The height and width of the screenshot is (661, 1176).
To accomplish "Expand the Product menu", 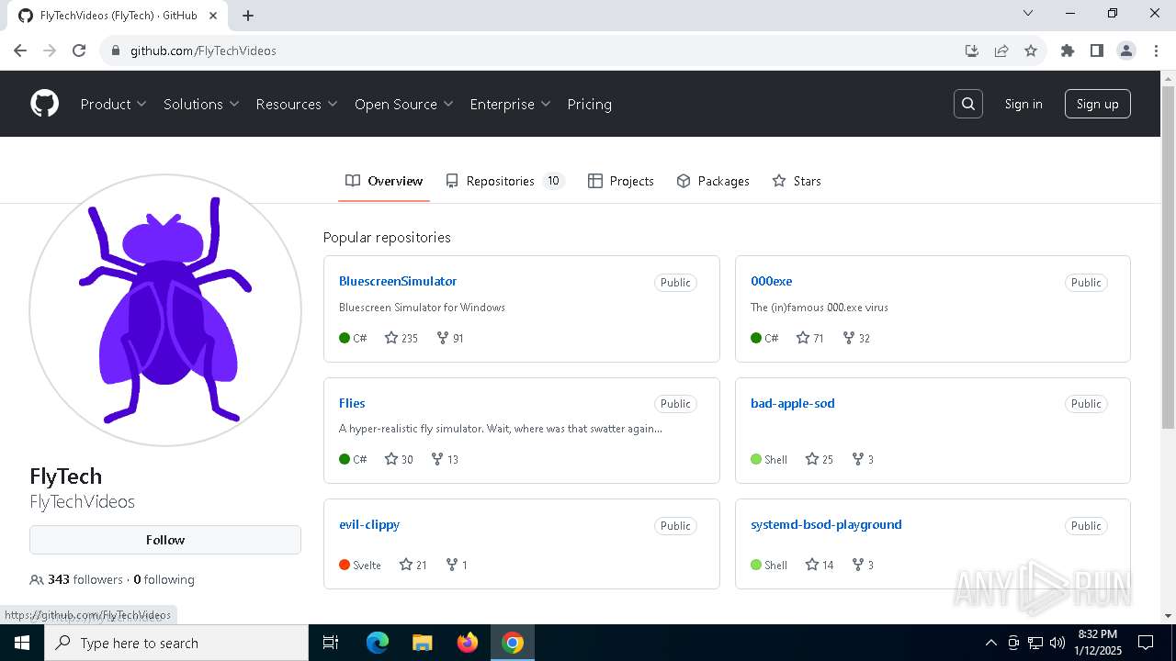I will click(113, 104).
